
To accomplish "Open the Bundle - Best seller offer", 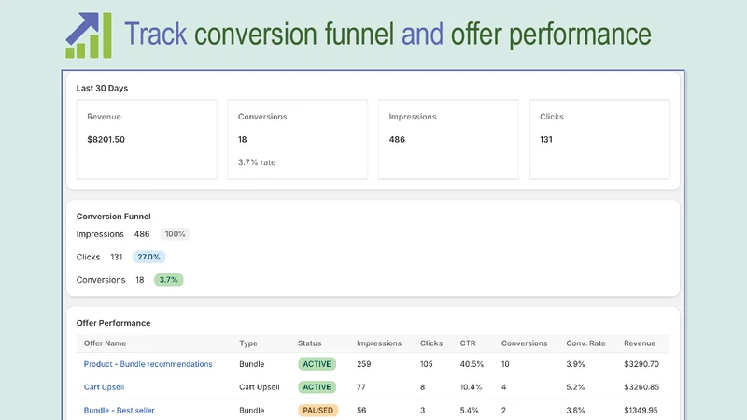I will click(x=120, y=410).
